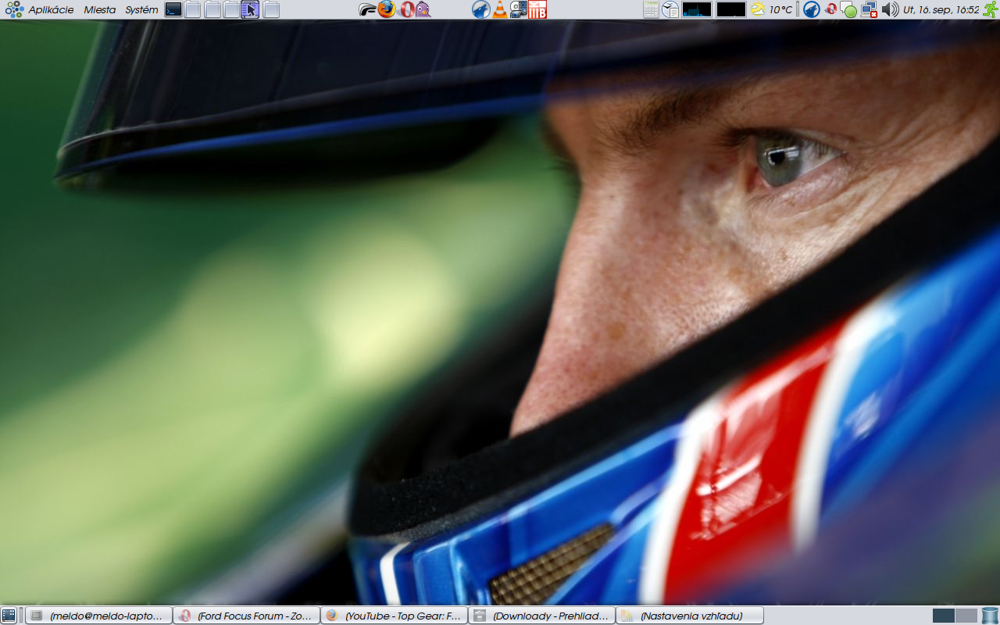The width and height of the screenshot is (1000, 625).
Task: Switch to the Ford Focus Forum window
Action: click(246, 616)
